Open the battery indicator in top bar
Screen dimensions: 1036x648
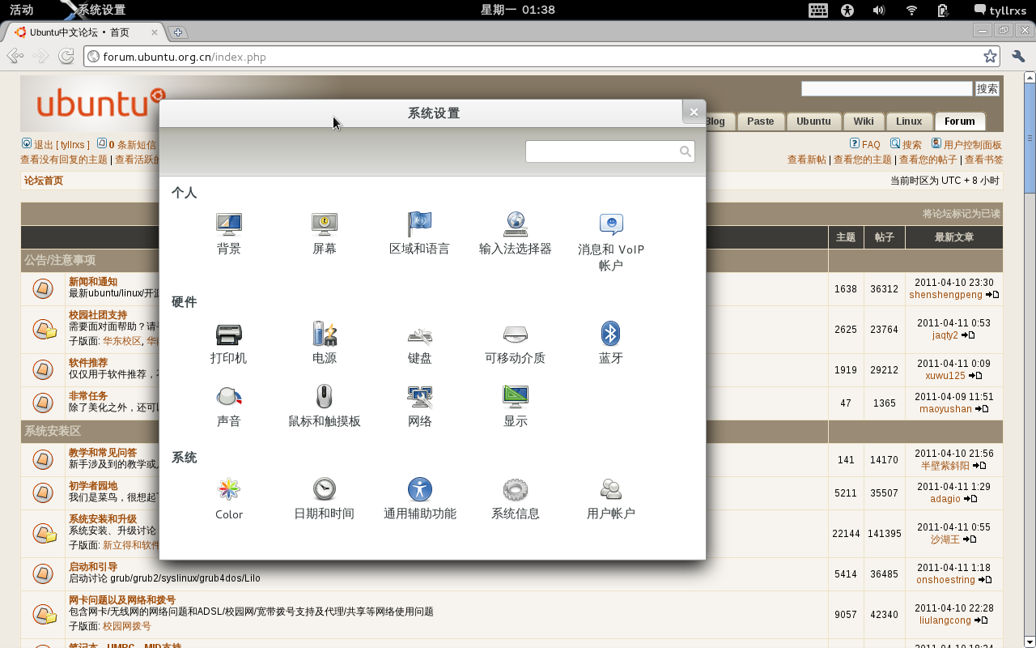click(x=942, y=10)
